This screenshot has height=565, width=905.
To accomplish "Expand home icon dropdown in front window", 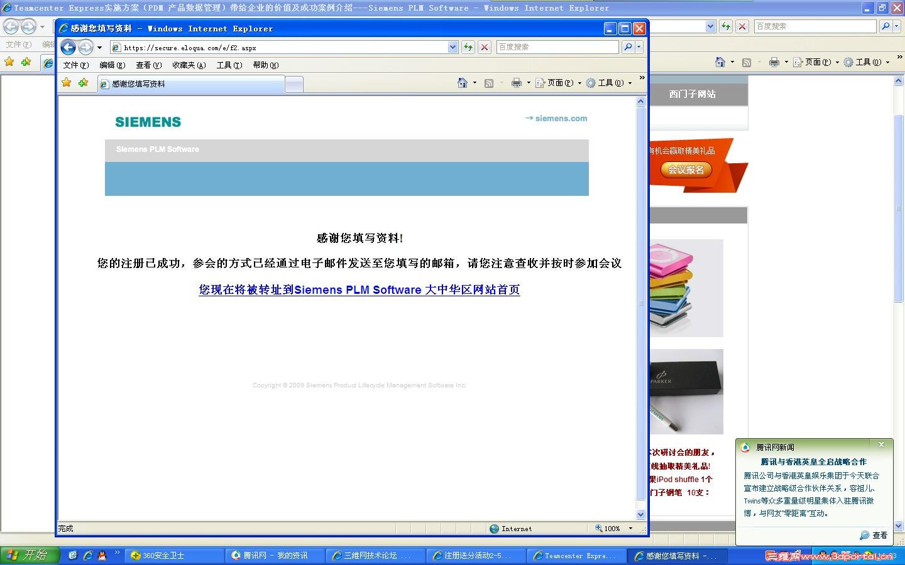I will 474,83.
